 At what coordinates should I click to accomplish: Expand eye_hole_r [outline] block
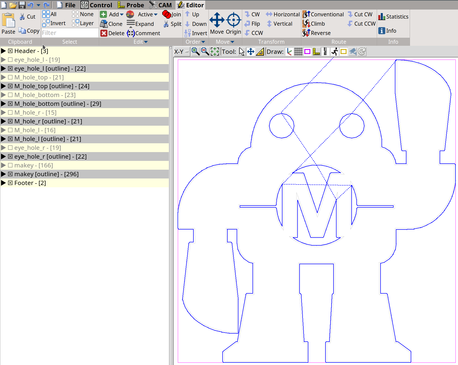click(3, 156)
